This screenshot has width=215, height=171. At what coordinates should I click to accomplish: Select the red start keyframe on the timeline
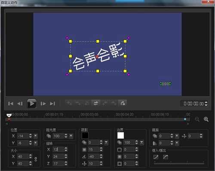tap(9, 119)
